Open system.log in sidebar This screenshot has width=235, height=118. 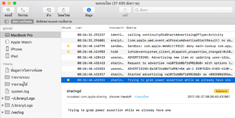[x=30, y=91]
